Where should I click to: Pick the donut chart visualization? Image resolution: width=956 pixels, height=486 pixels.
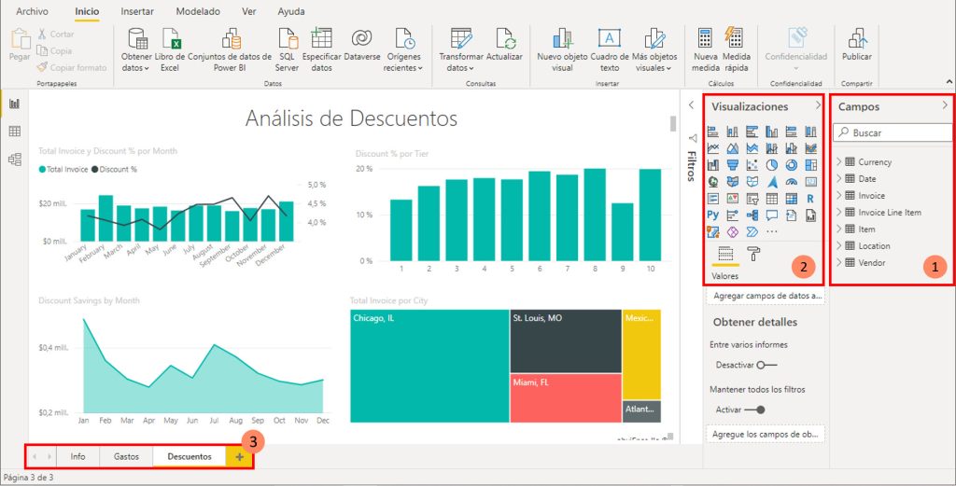tap(792, 165)
